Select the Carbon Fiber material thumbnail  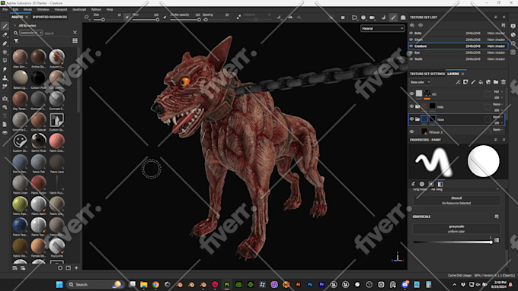[x=38, y=77]
